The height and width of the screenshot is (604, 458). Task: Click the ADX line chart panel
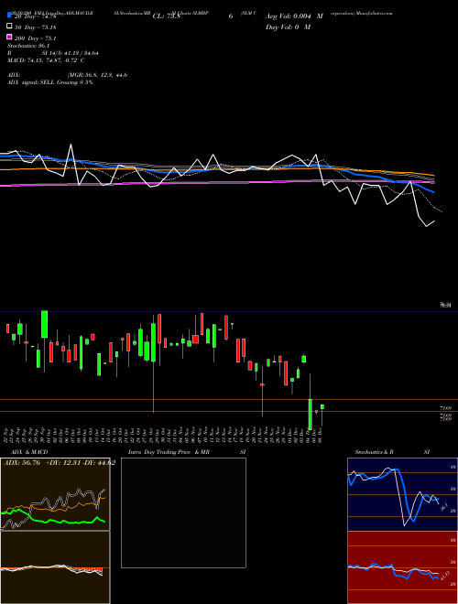[55, 494]
